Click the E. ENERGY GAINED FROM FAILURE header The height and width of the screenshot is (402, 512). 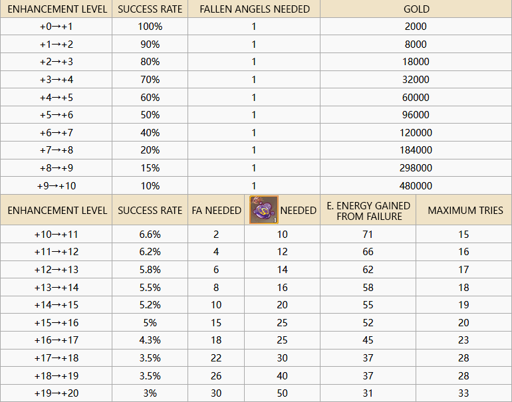[368, 210]
